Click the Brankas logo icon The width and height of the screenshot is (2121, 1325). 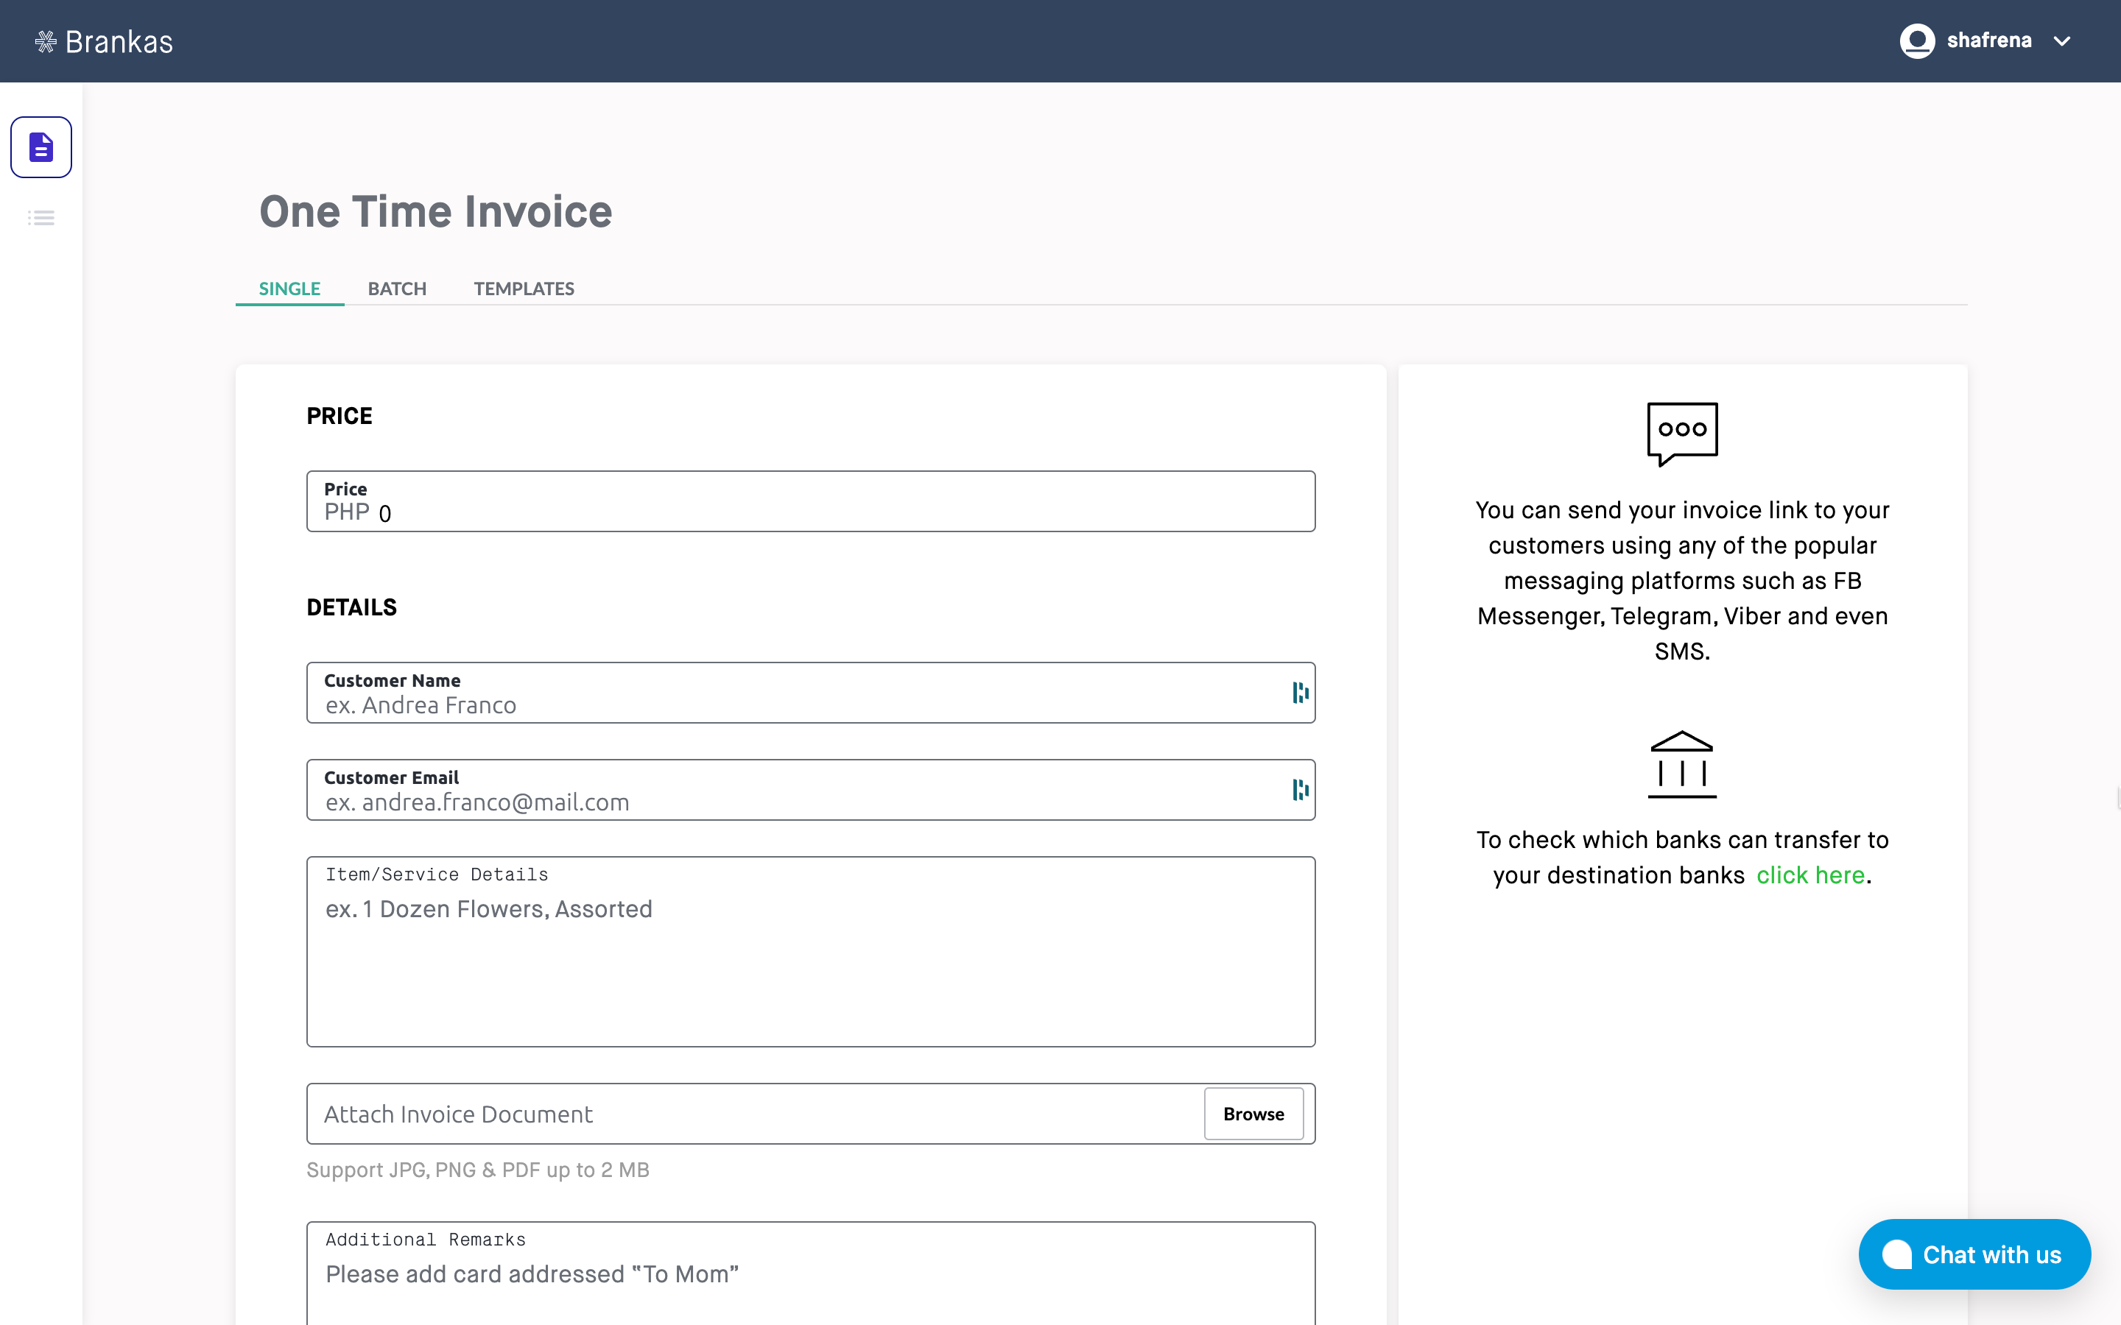tap(46, 41)
